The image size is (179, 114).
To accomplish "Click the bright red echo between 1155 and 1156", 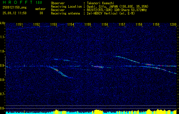I will click(x=98, y=67).
